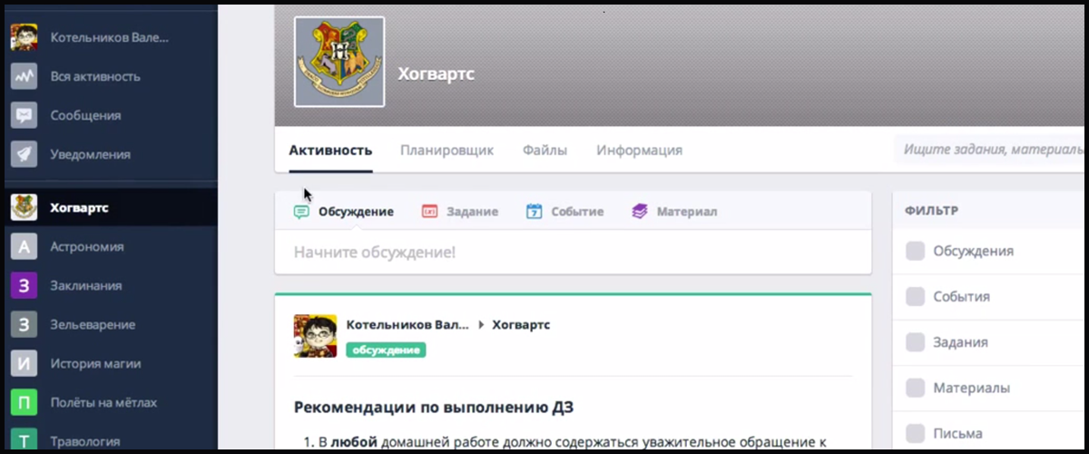Switch to the Информация tab

tap(639, 150)
